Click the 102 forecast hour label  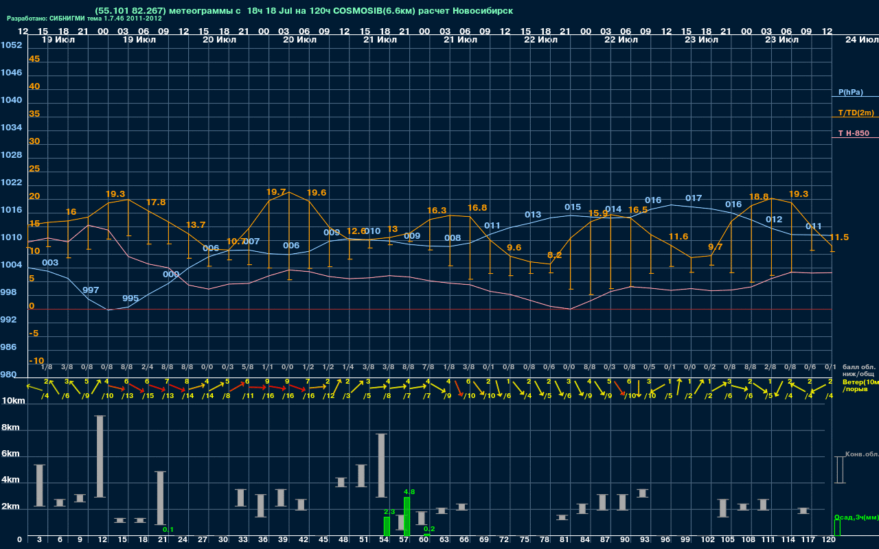tap(708, 540)
